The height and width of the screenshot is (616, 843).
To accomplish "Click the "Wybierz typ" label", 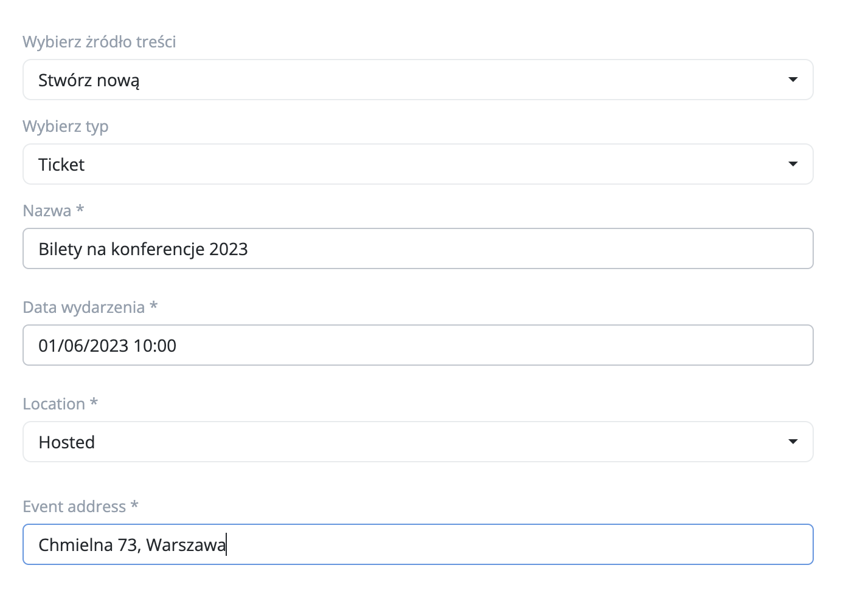I will [66, 126].
